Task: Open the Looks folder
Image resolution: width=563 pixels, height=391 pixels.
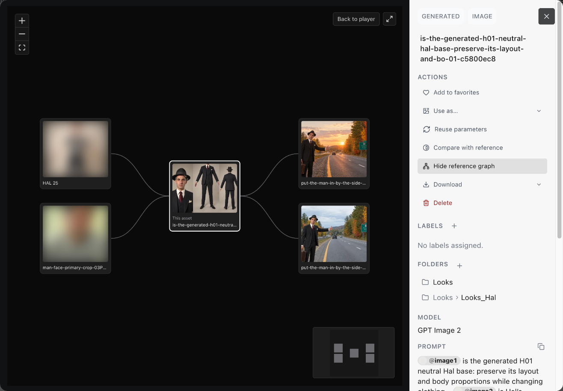Action: click(x=443, y=282)
